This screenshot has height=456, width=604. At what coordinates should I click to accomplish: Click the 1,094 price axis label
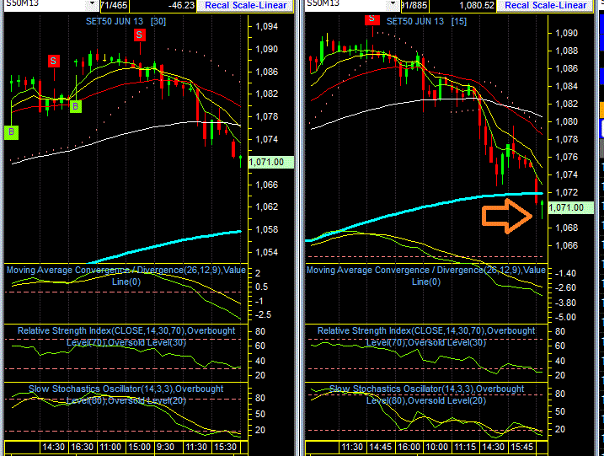tap(266, 27)
